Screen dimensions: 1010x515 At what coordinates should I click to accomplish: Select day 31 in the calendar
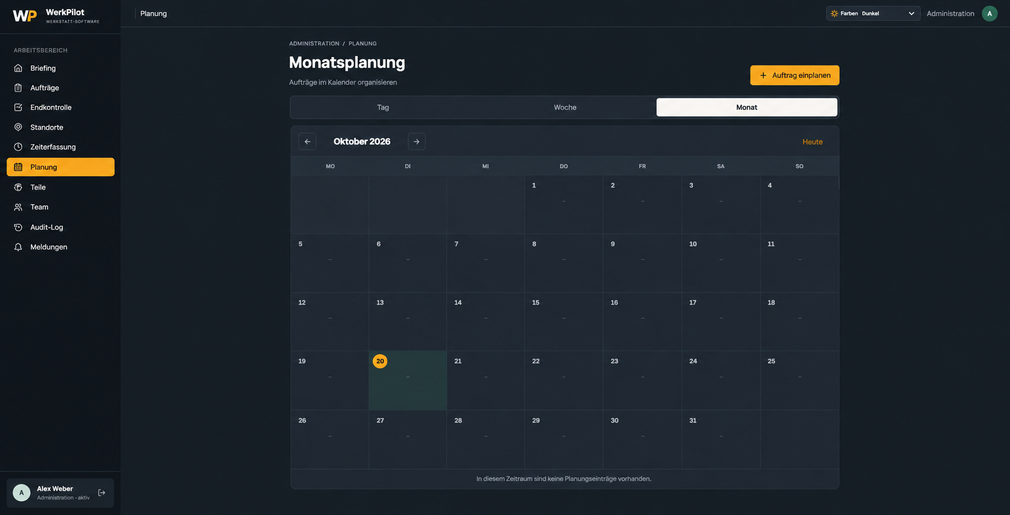pyautogui.click(x=721, y=440)
